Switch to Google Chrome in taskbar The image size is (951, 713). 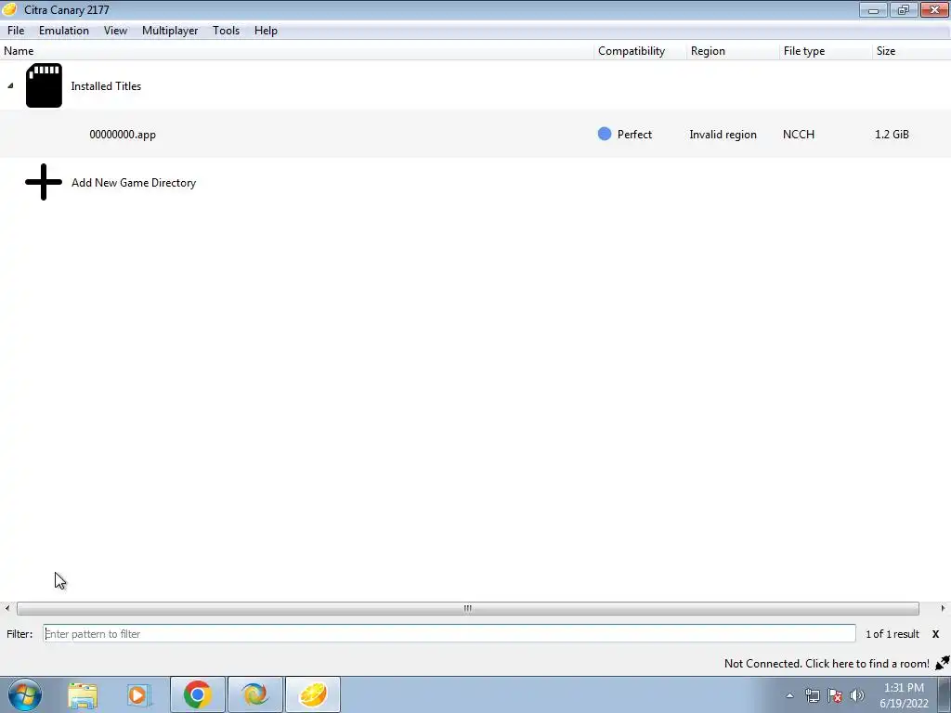point(197,694)
